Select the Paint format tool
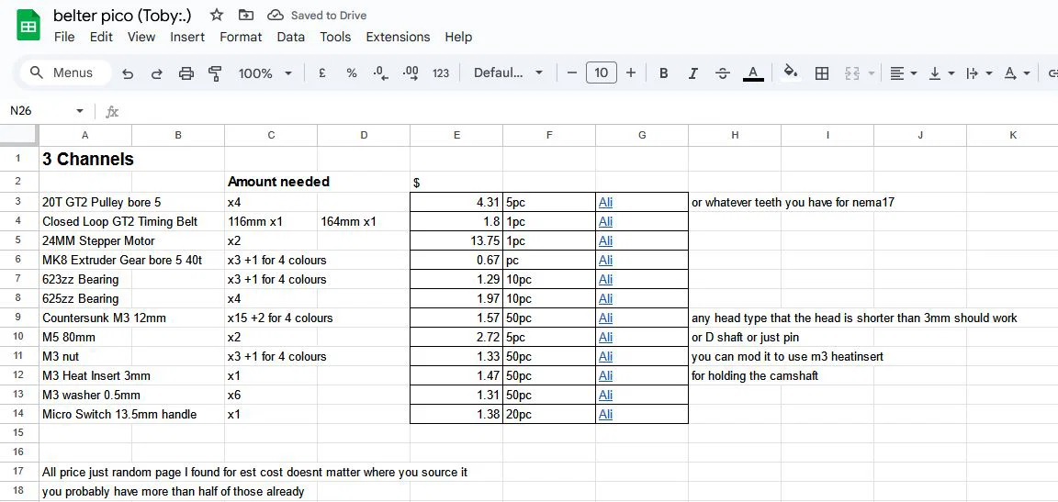Image resolution: width=1058 pixels, height=502 pixels. [x=215, y=73]
